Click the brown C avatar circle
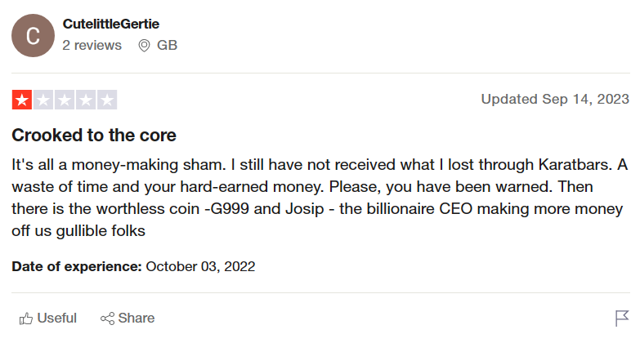640x343 pixels. [33, 35]
